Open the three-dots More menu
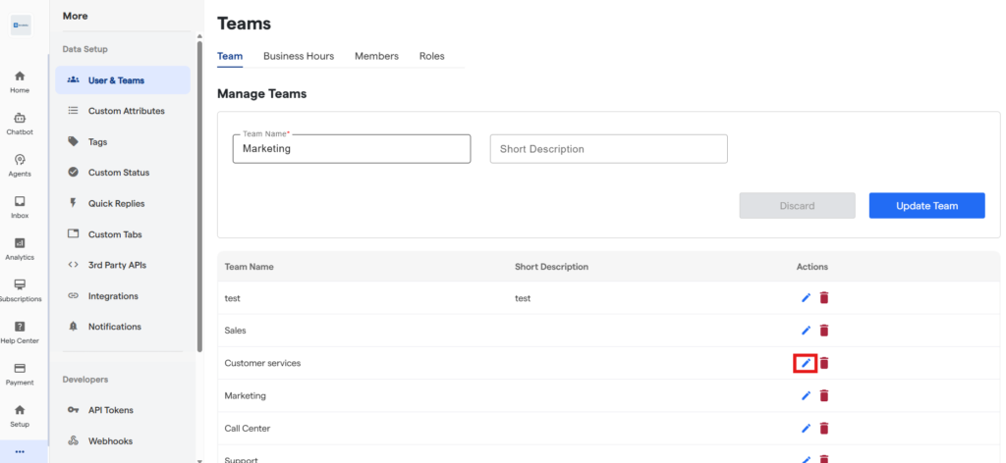The height and width of the screenshot is (463, 1006). pos(20,451)
